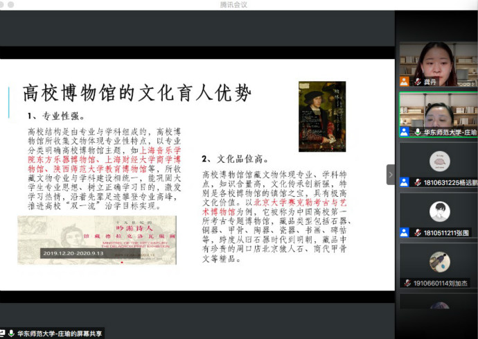Click the avatar of 1910660114刘加杰

click(439, 261)
